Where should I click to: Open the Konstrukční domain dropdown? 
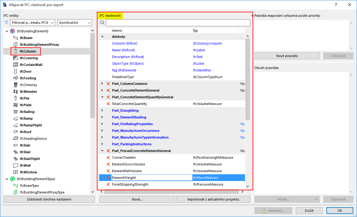click(75, 23)
